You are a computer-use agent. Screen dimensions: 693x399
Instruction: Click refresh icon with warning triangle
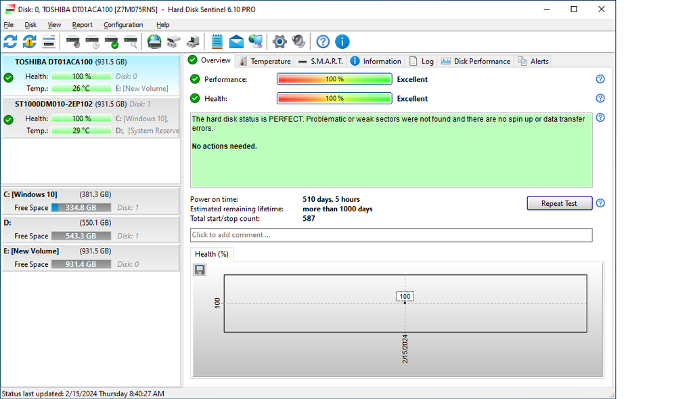(30, 42)
